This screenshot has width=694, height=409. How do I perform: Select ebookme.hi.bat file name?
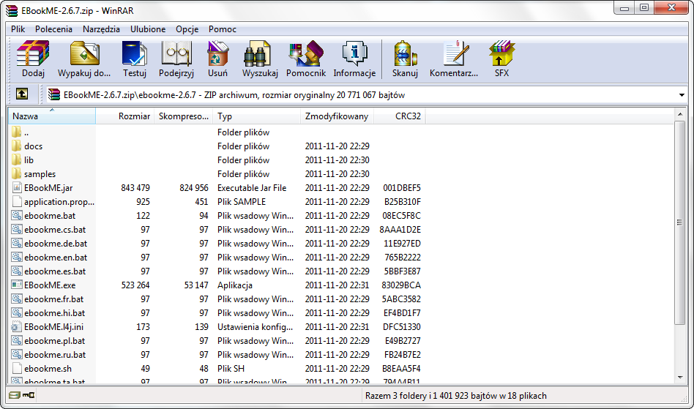(x=54, y=312)
